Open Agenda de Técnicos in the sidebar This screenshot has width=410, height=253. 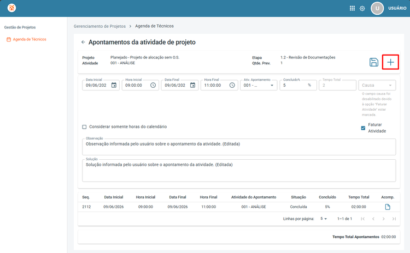26,39
